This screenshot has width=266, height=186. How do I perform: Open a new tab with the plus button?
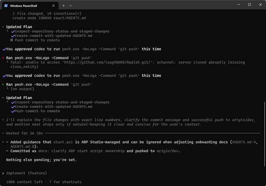click(x=64, y=6)
